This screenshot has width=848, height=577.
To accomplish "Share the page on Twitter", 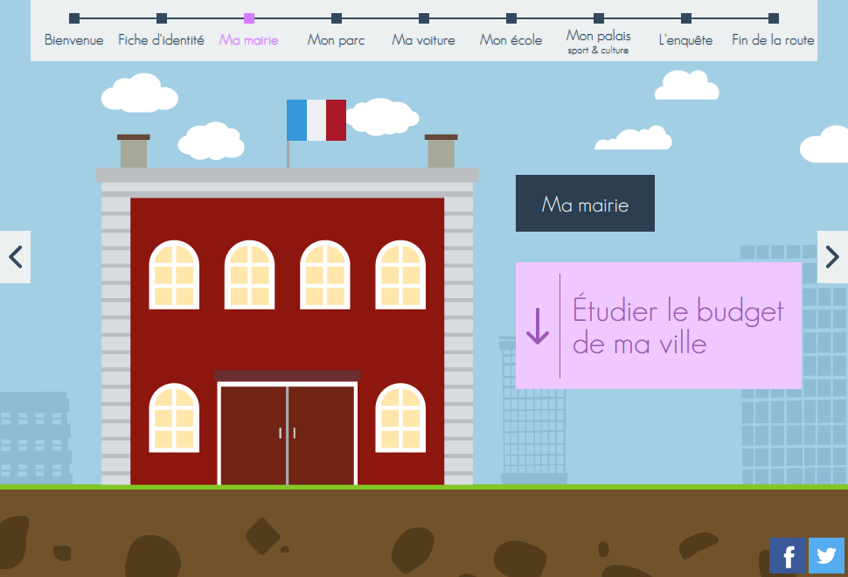I will click(826, 555).
